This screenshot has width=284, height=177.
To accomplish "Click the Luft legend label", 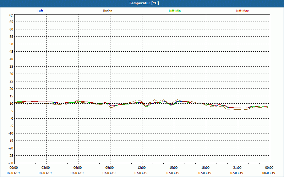I will pos(40,11).
